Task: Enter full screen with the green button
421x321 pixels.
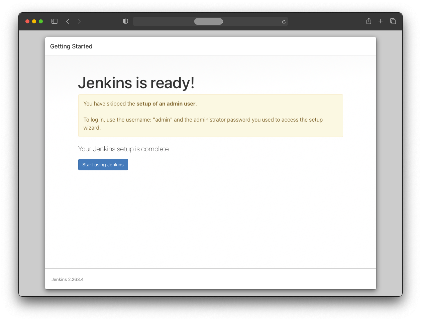Action: click(41, 21)
